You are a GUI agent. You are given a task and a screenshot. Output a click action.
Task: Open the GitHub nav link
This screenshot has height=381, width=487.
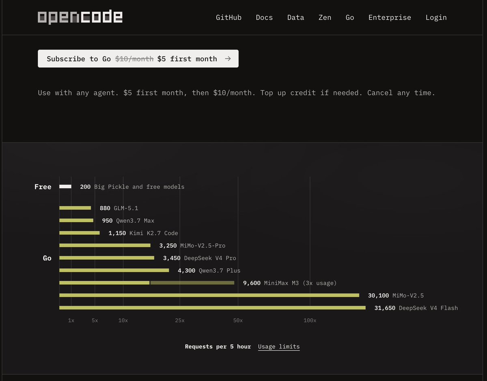tap(228, 17)
